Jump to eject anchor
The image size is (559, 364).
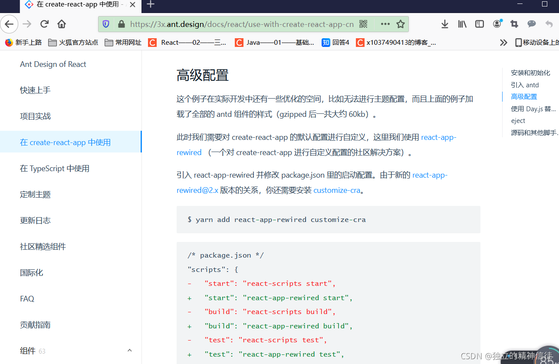pyautogui.click(x=518, y=121)
